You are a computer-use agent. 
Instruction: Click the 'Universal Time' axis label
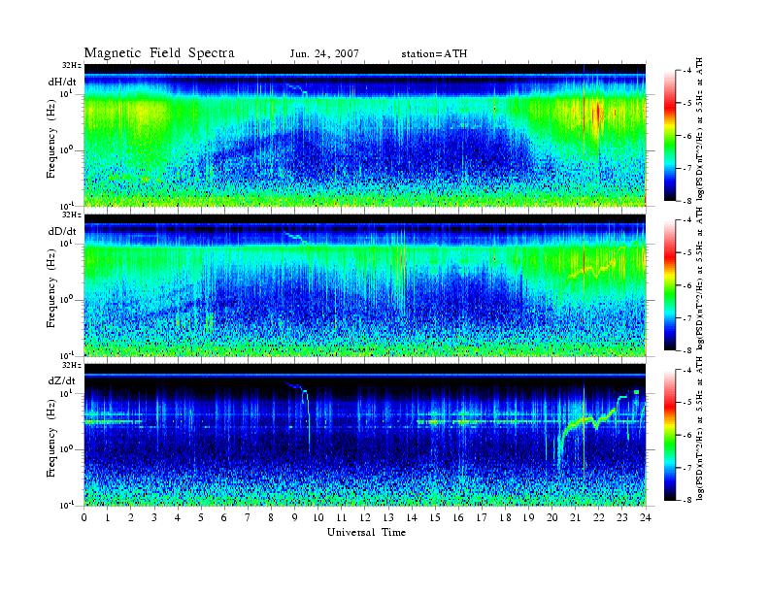(x=366, y=532)
